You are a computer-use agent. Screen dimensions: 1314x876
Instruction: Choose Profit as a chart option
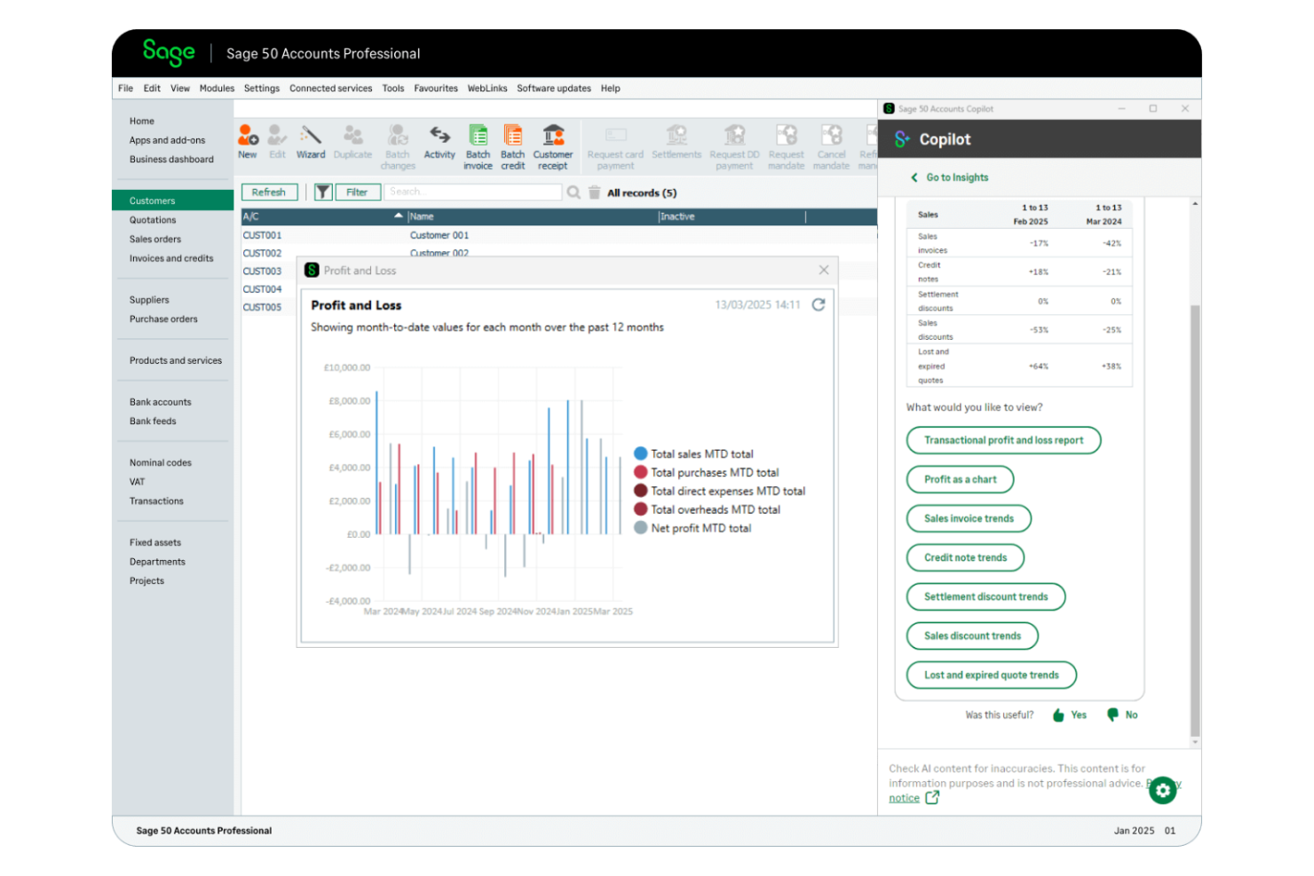pos(960,479)
